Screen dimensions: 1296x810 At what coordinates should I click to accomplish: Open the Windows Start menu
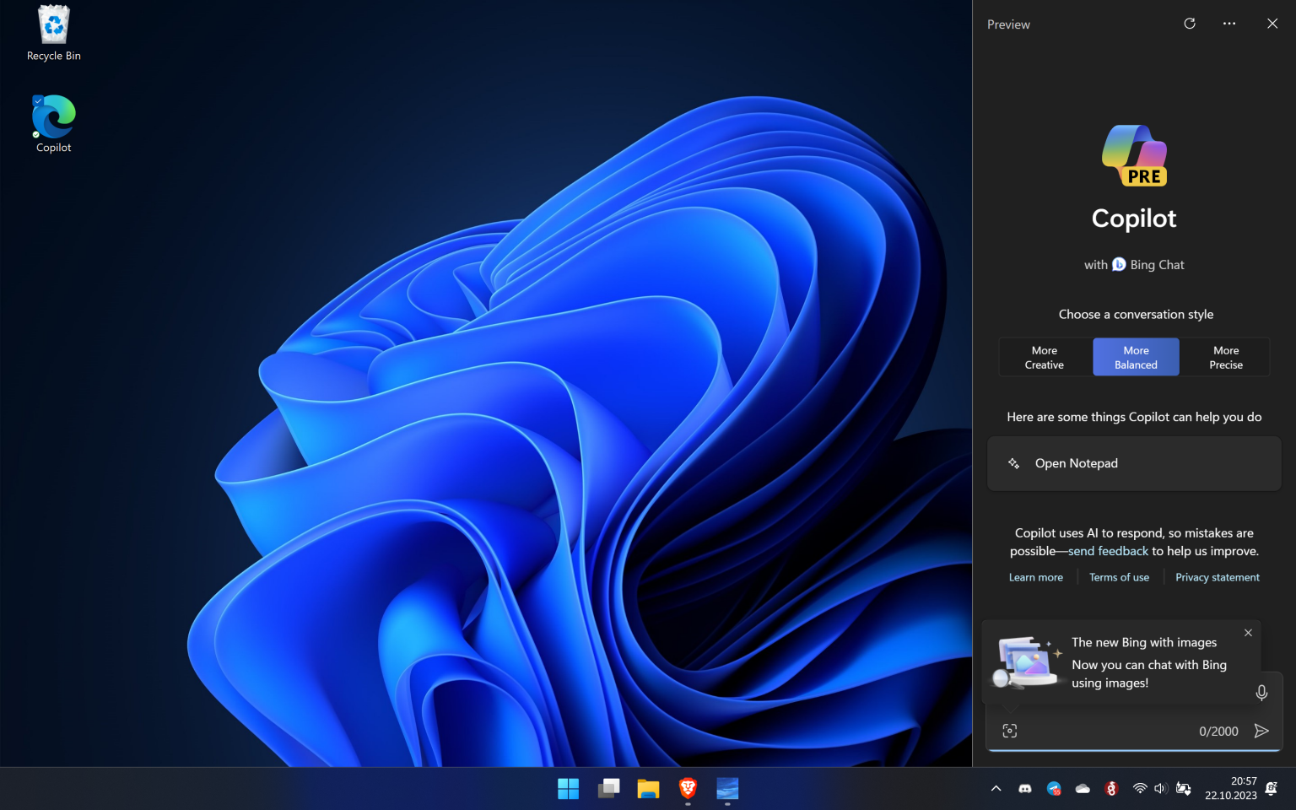(x=568, y=789)
